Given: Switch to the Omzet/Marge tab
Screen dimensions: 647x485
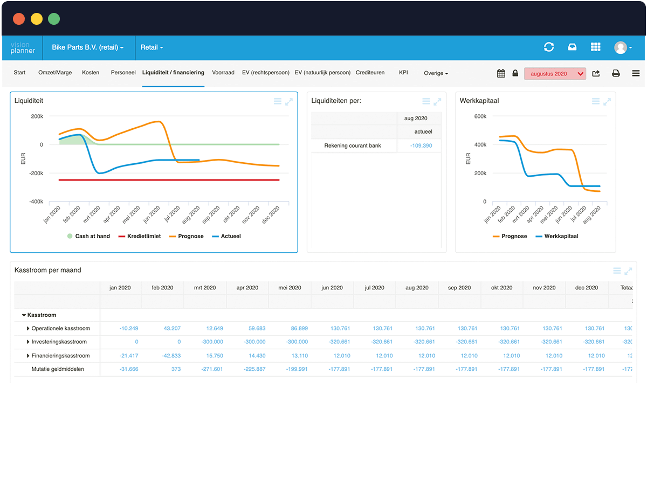Looking at the screenshot, I should [55, 73].
